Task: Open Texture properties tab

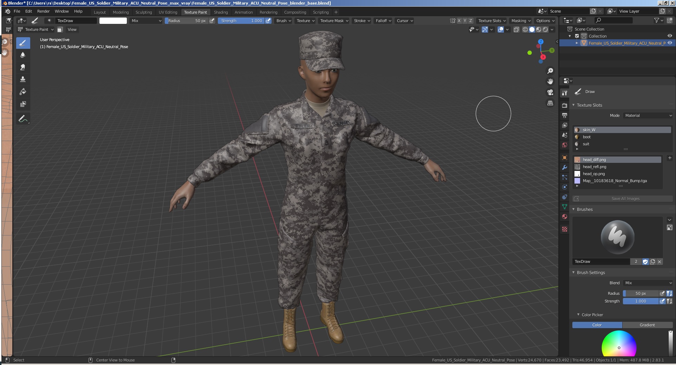Action: [x=565, y=229]
